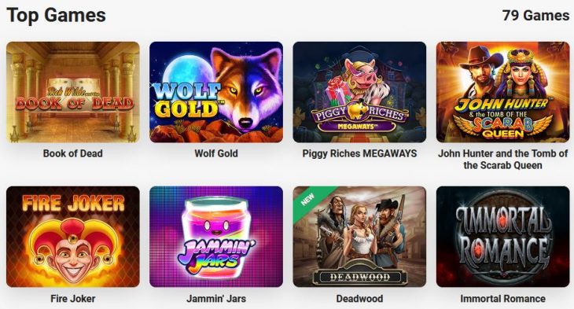Open the Immortal Romance game image
This screenshot has width=574, height=309.
(502, 237)
